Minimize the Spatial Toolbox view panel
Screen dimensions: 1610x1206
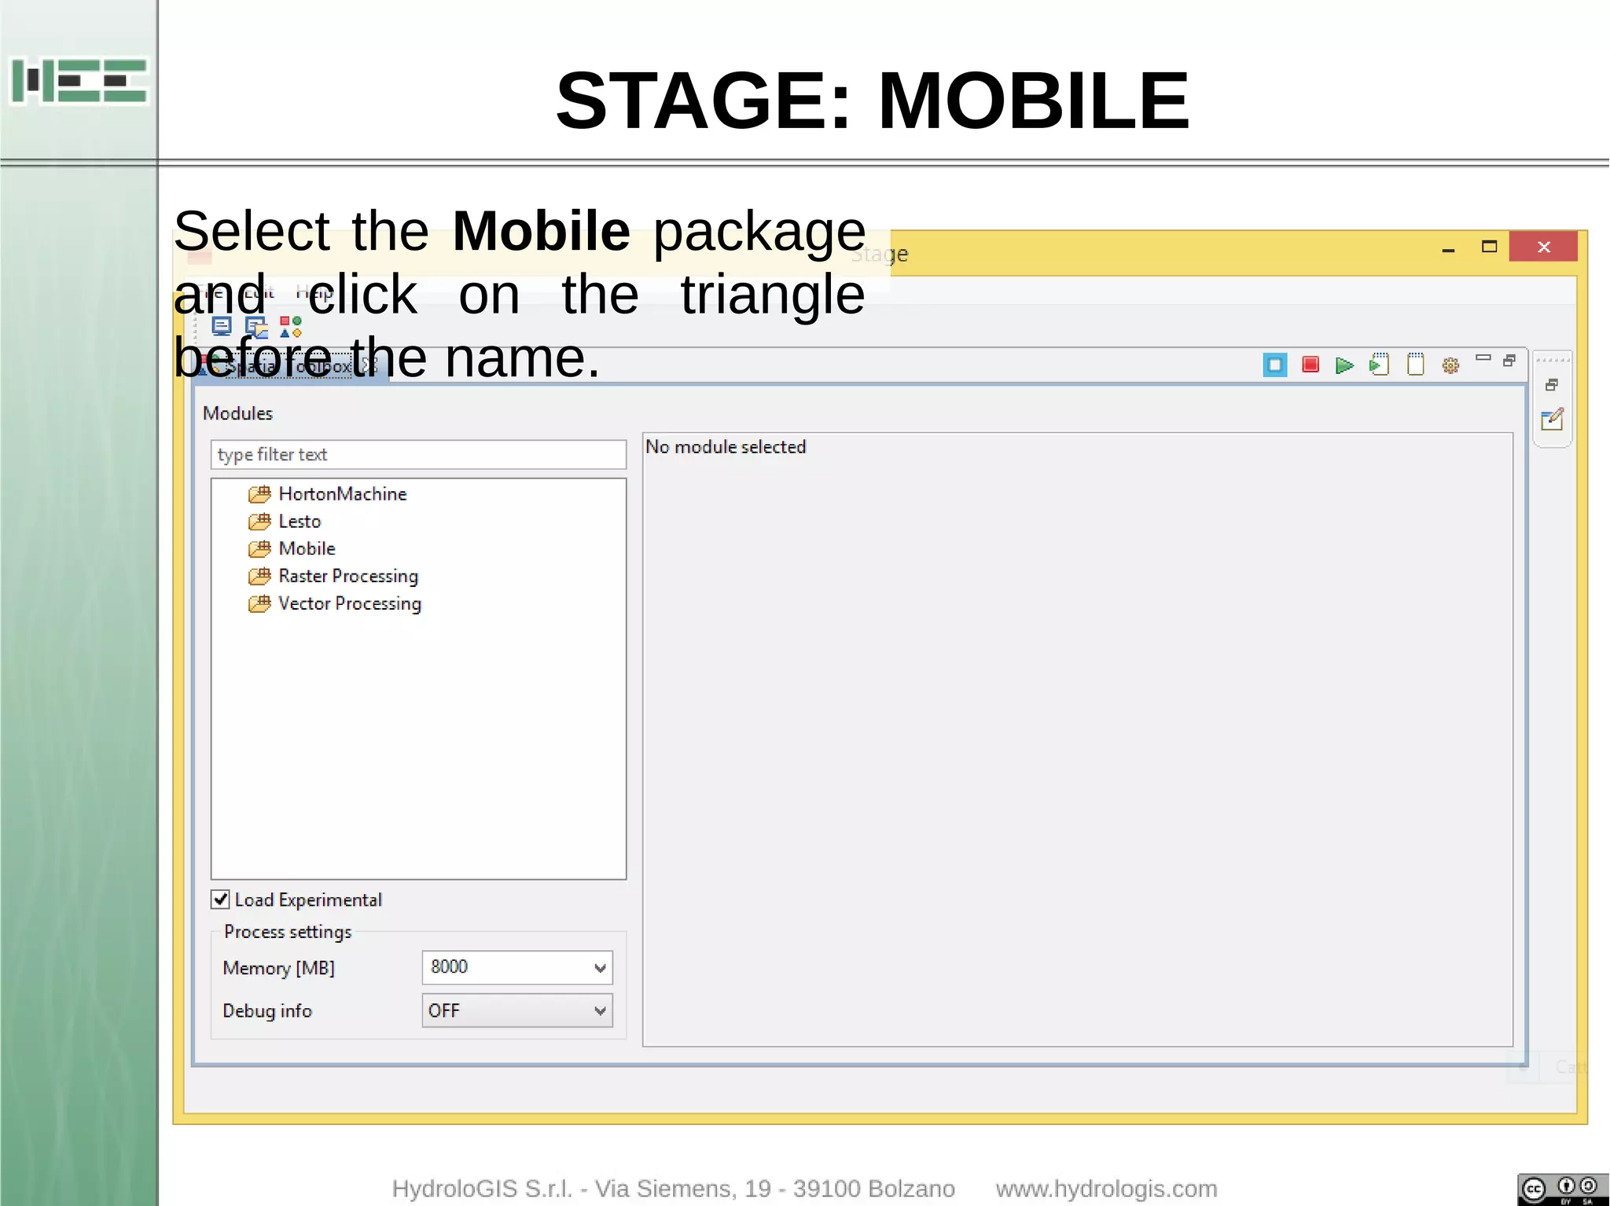coord(1483,358)
